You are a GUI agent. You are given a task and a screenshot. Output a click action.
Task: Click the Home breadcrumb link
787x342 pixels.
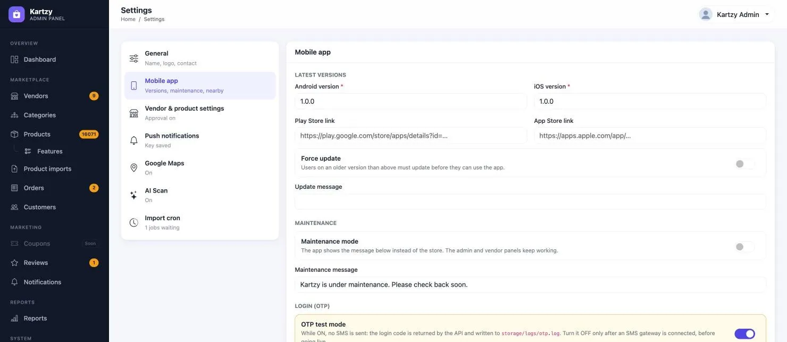[128, 19]
